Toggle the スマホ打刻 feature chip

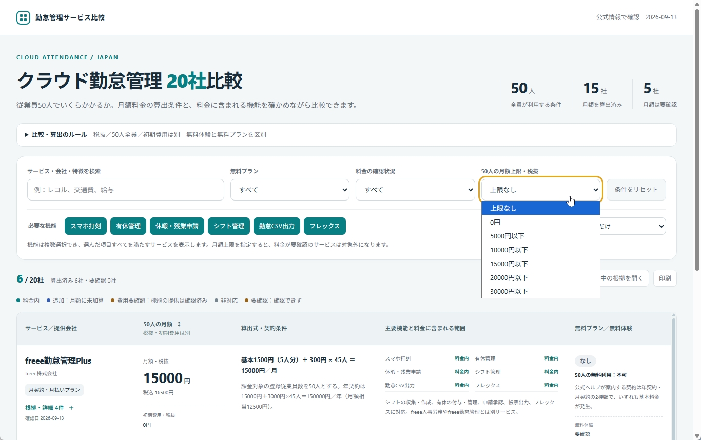pos(85,226)
